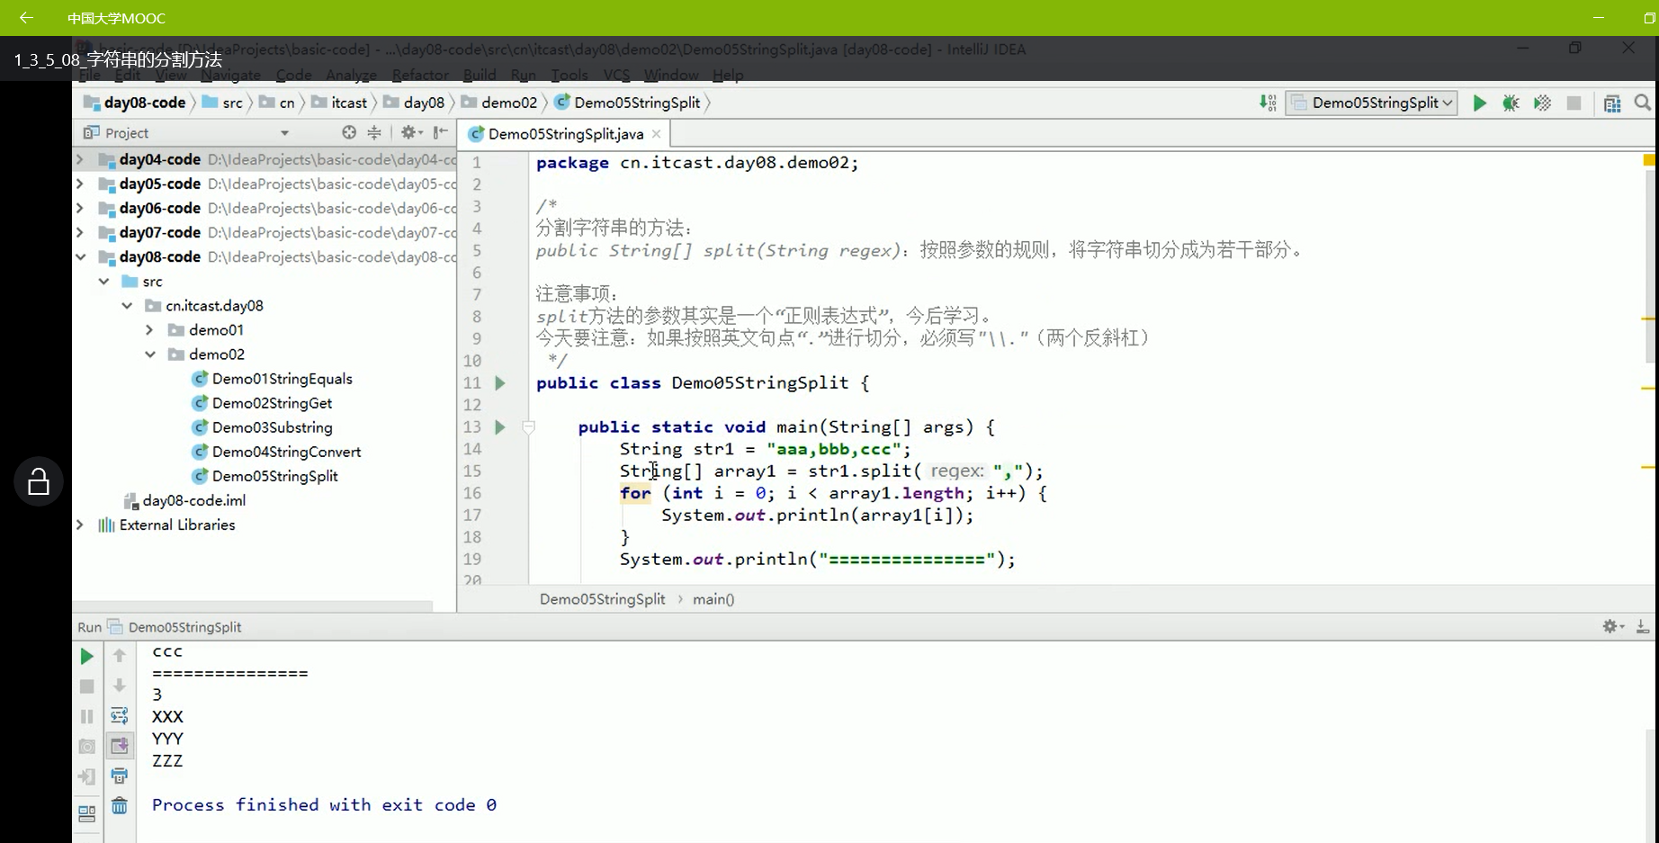Expand the demo01 package
1659x843 pixels.
(x=150, y=330)
